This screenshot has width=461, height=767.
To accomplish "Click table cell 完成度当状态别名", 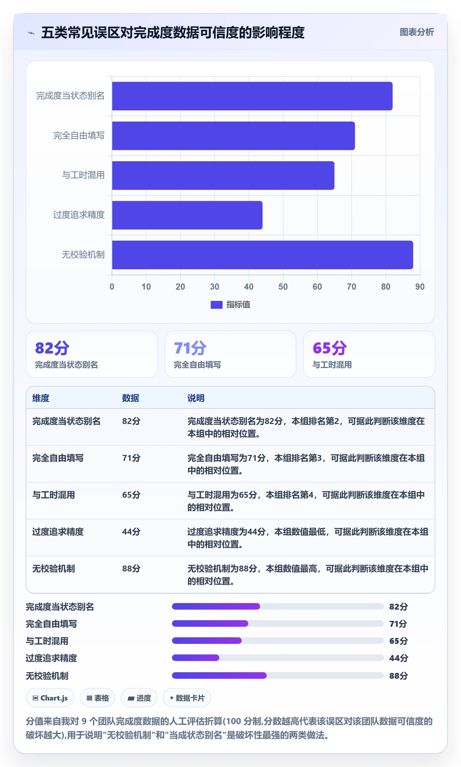I will 67,421.
